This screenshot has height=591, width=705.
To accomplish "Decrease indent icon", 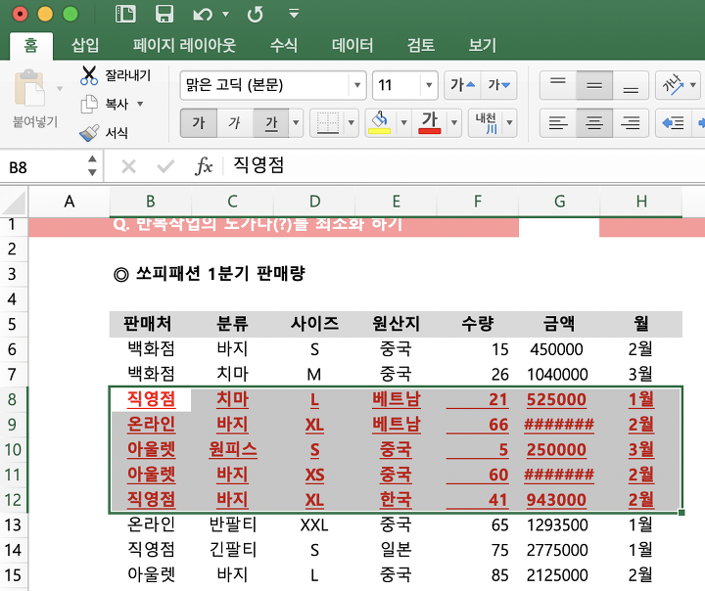I will click(x=673, y=122).
